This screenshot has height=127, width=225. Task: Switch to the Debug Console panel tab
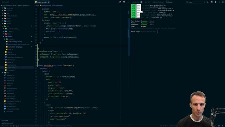(x=158, y=2)
